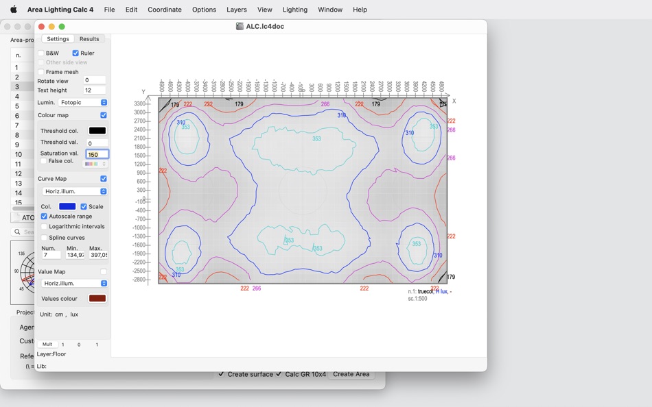Pick the Values colour dark red swatch
Screen dimensions: 652x407
point(97,299)
